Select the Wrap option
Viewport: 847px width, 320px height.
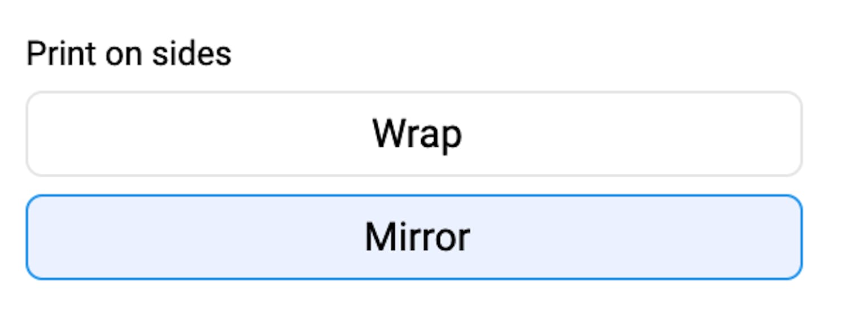point(414,134)
